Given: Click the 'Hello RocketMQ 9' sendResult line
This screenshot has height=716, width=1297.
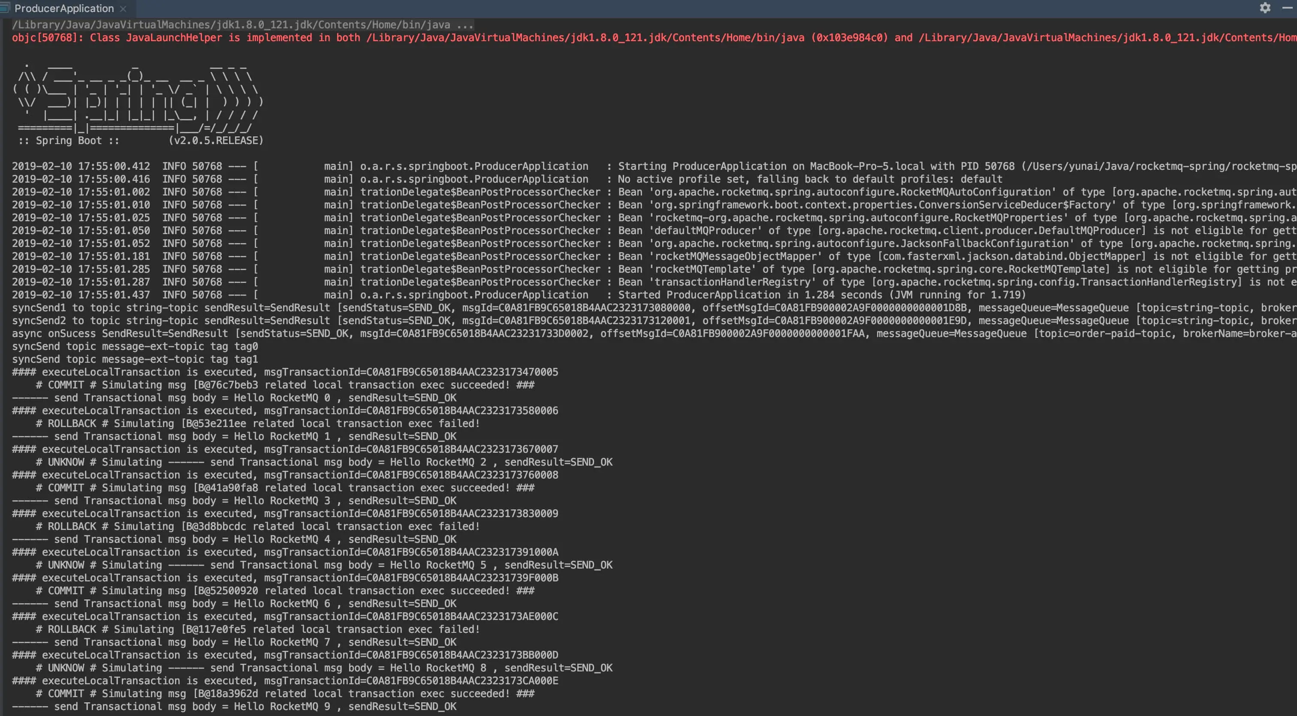Looking at the screenshot, I should point(234,707).
